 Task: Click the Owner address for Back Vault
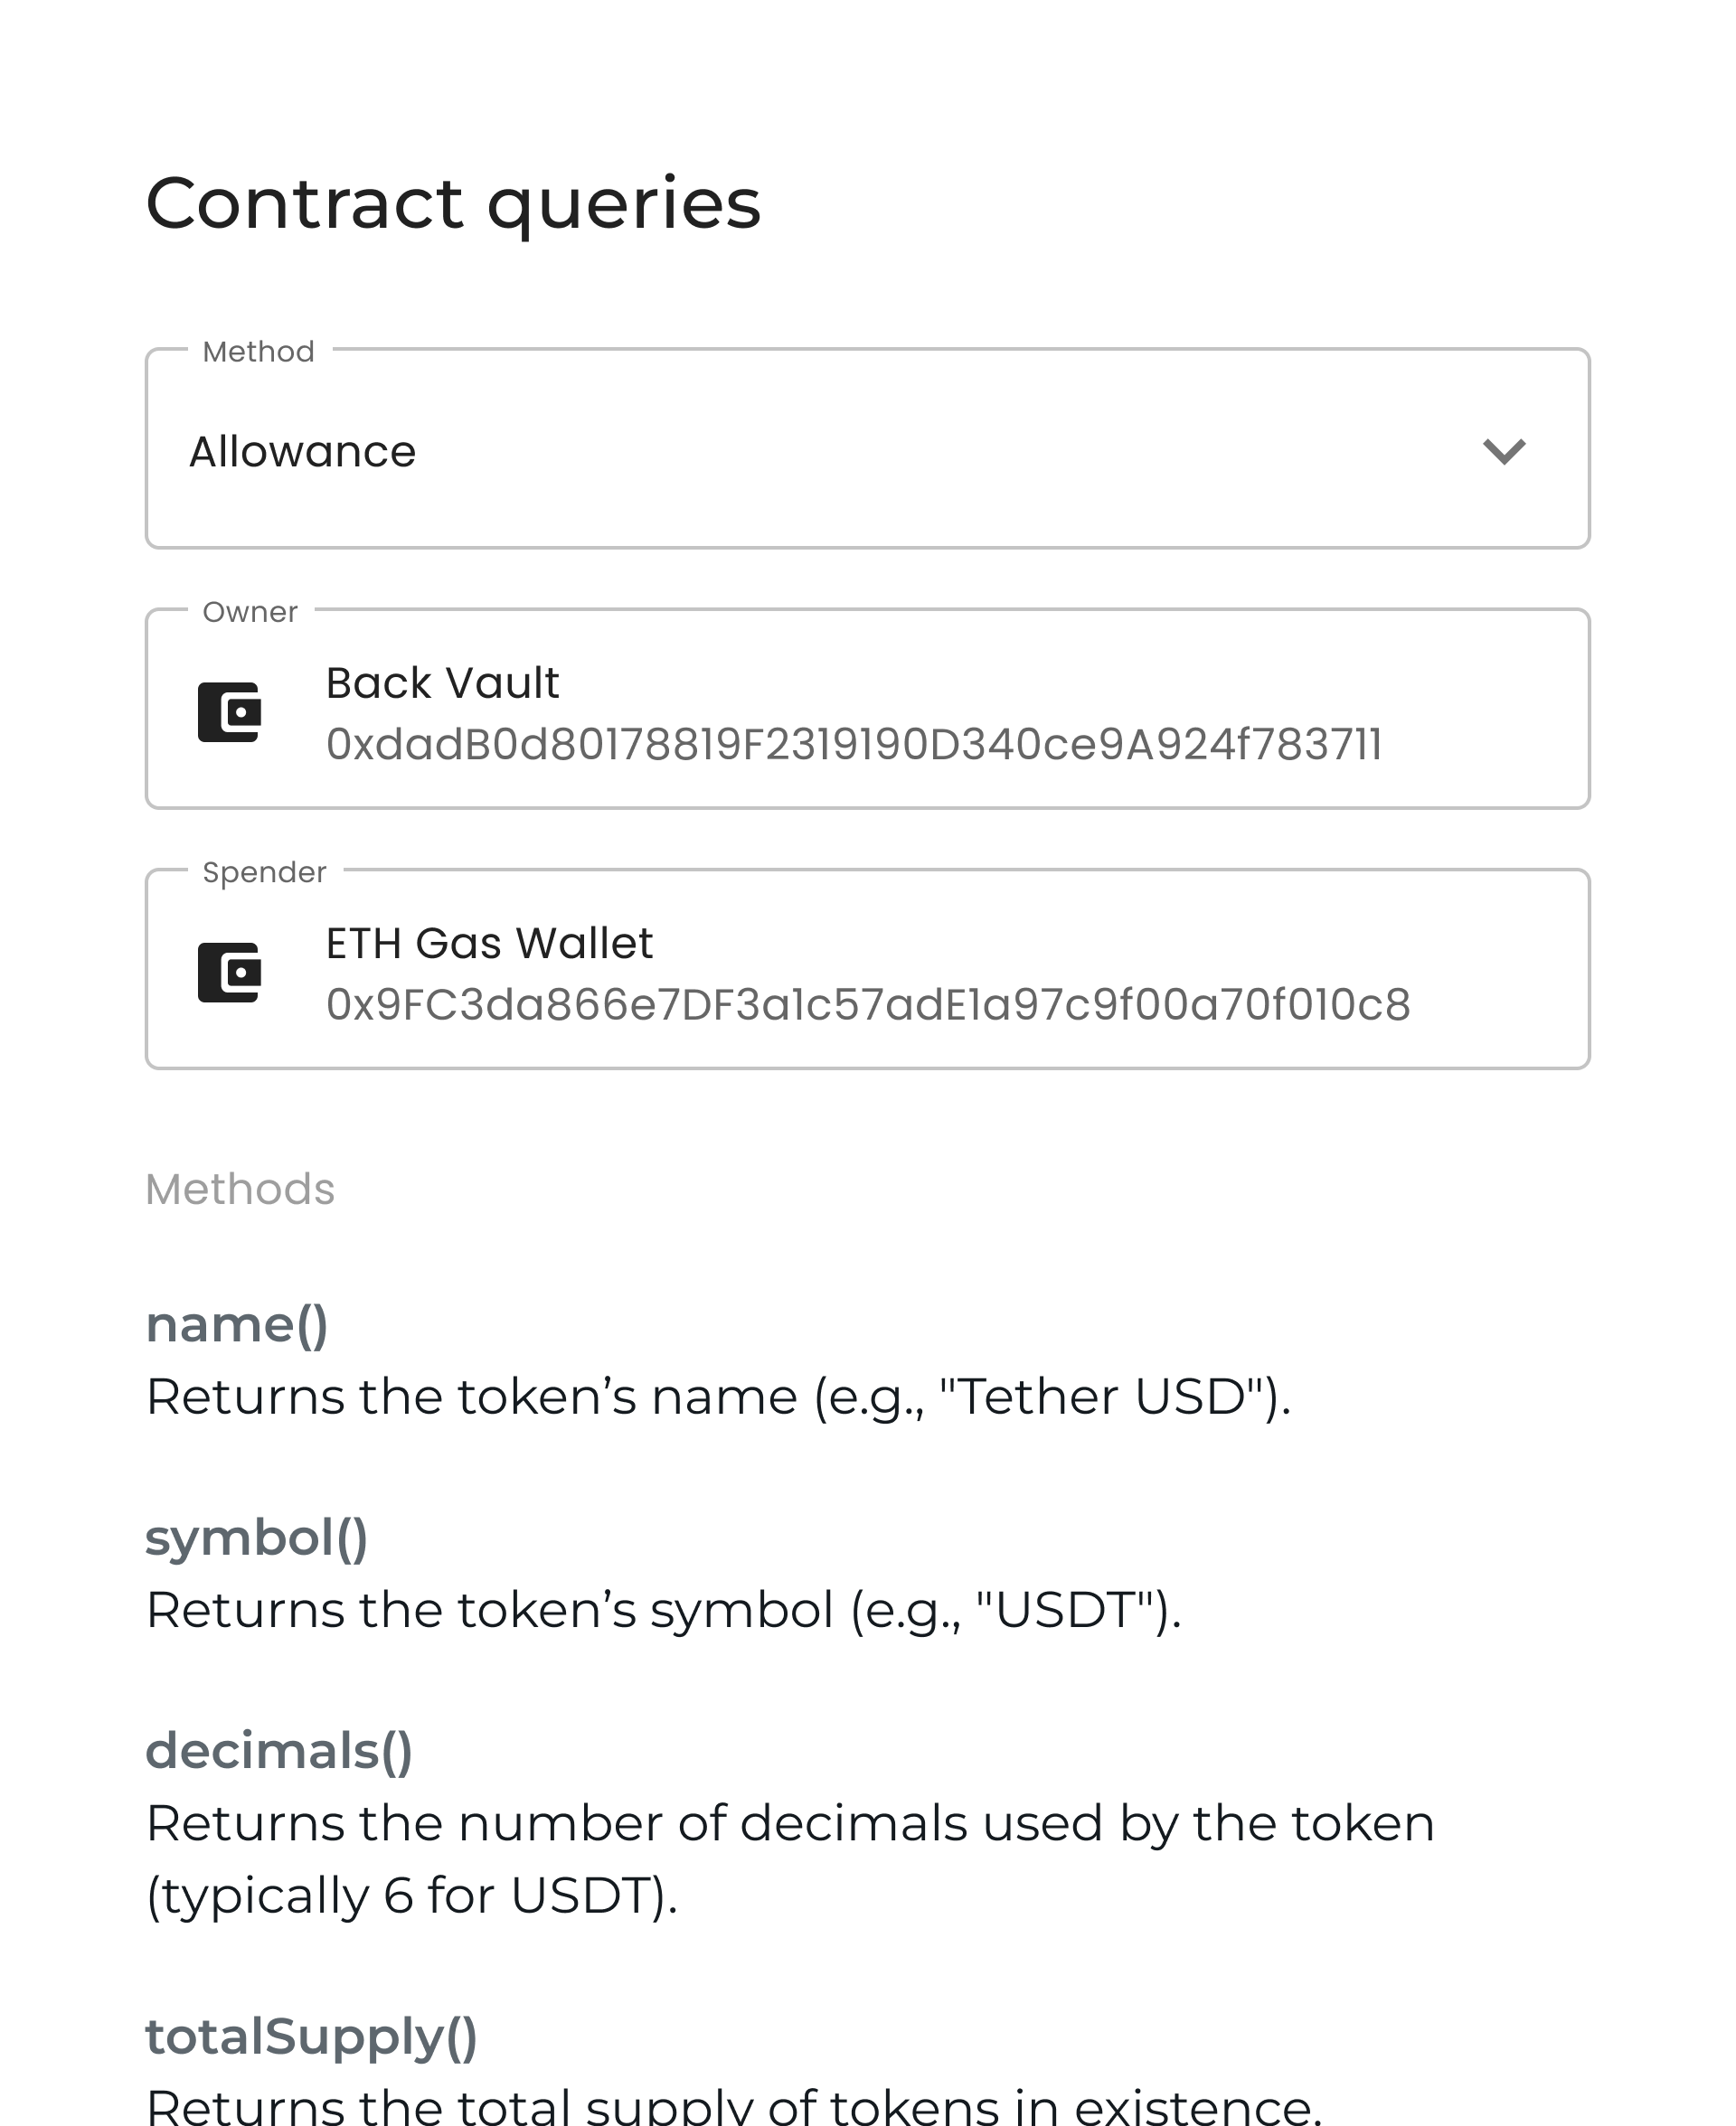[x=854, y=743]
